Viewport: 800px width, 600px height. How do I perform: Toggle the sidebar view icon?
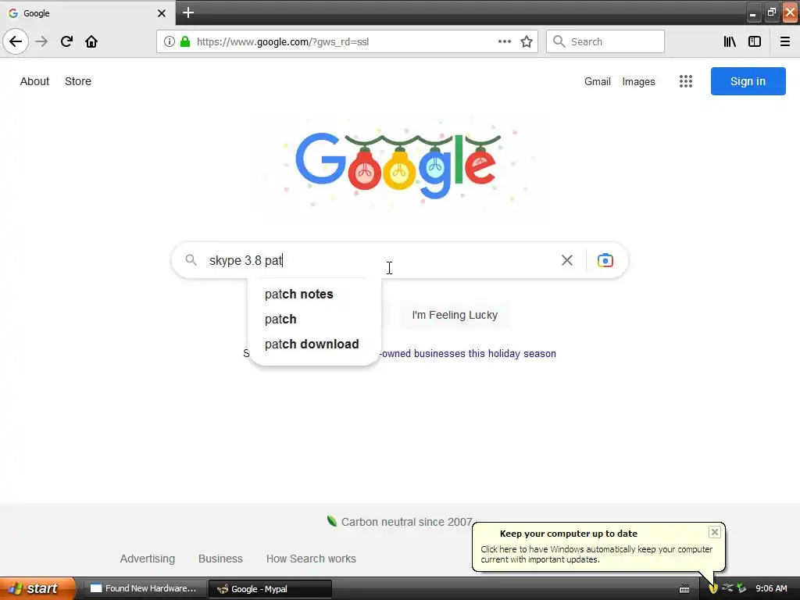tap(755, 41)
